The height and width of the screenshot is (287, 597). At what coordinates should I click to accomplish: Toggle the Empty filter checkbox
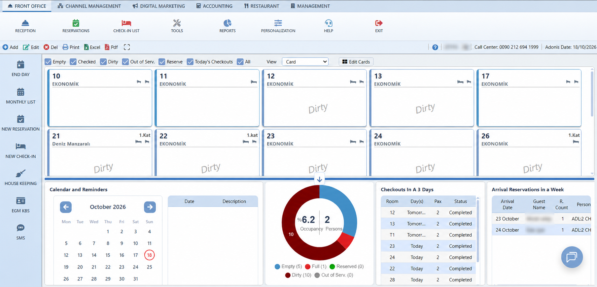click(48, 62)
